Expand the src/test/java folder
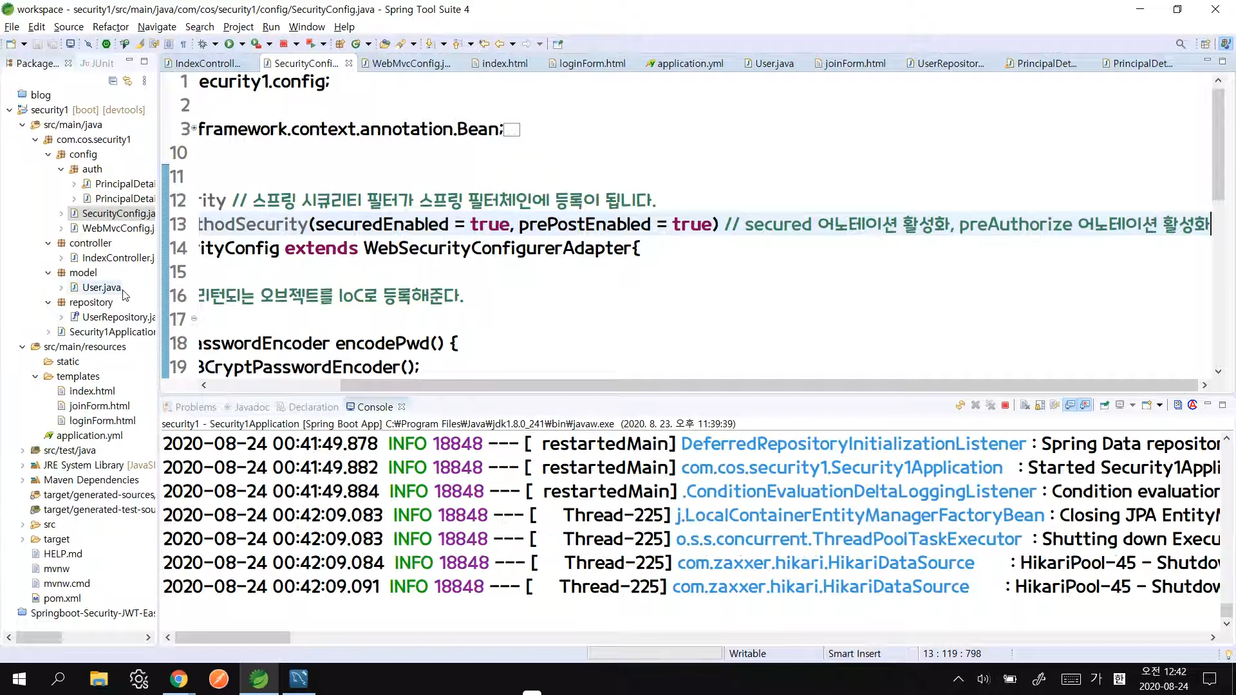 pyautogui.click(x=23, y=450)
